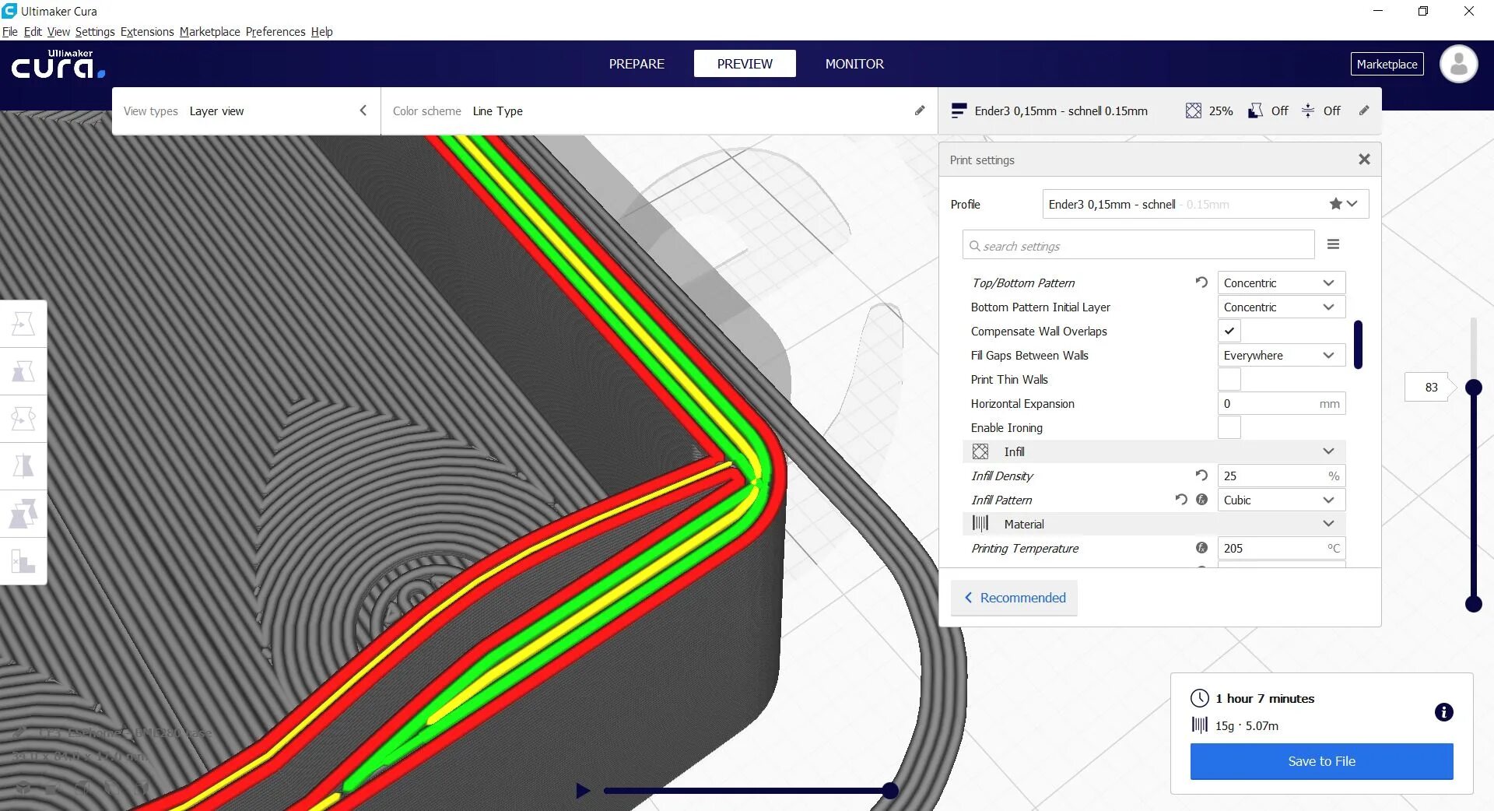Open the Preferences menu
The image size is (1494, 811).
coord(275,32)
